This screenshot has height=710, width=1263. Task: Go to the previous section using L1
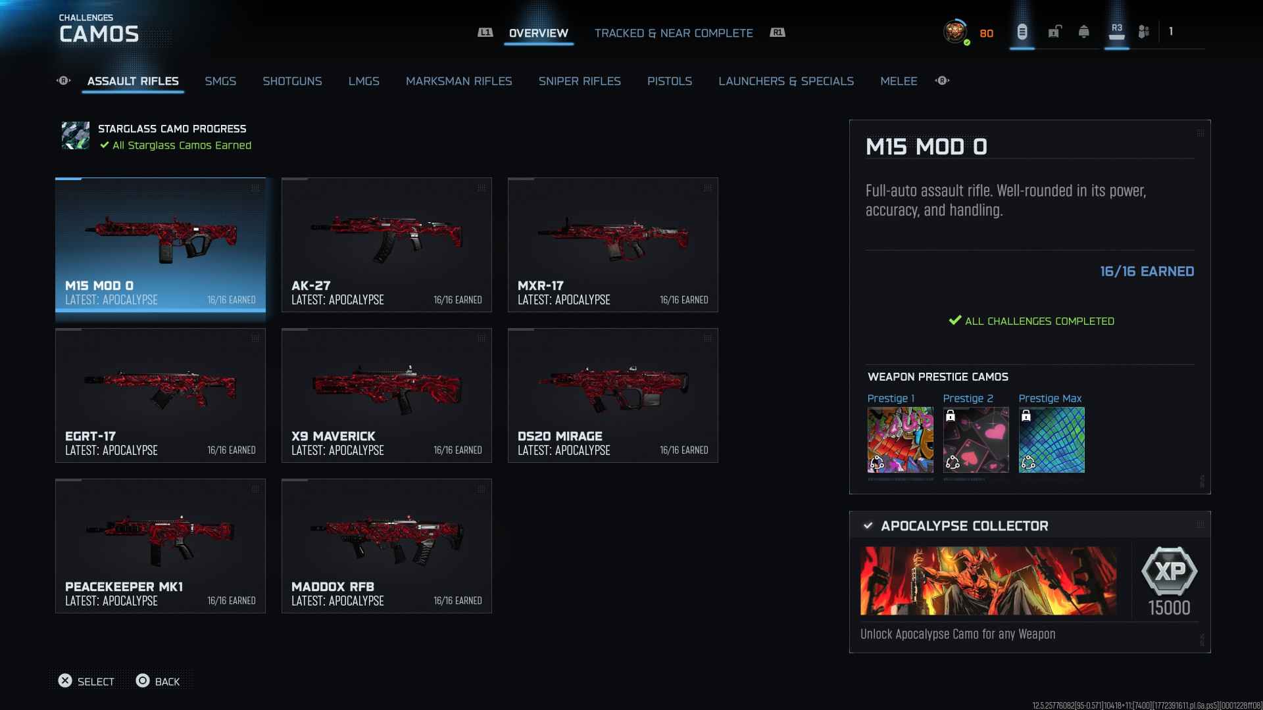(x=485, y=33)
